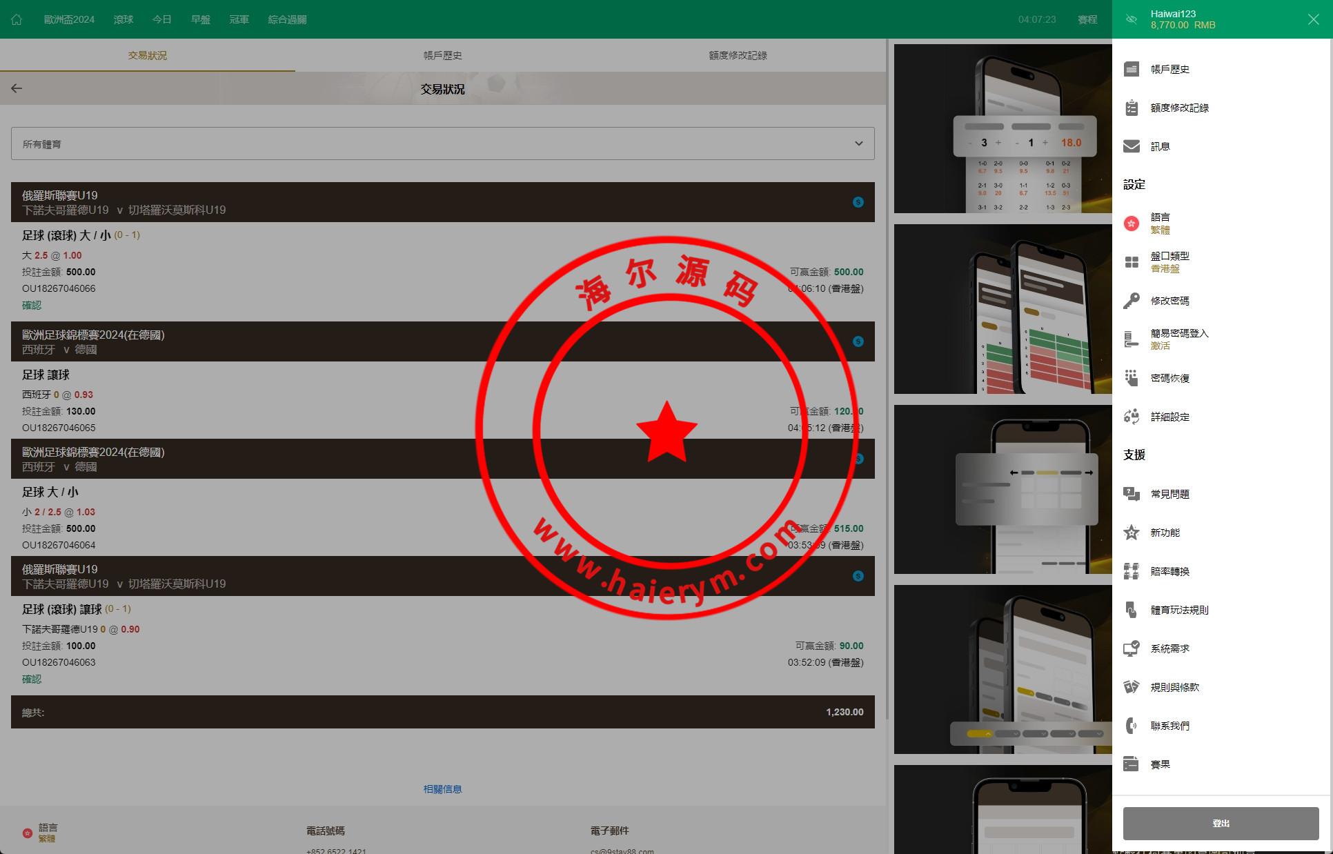Open 常見問題 FAQ icon
Viewport: 1333px width, 854px height.
pos(1132,494)
